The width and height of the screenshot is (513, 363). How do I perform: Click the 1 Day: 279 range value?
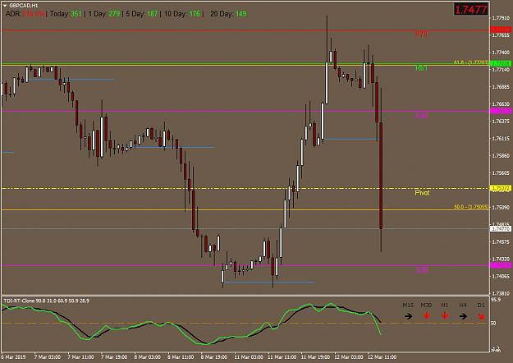coord(104,14)
